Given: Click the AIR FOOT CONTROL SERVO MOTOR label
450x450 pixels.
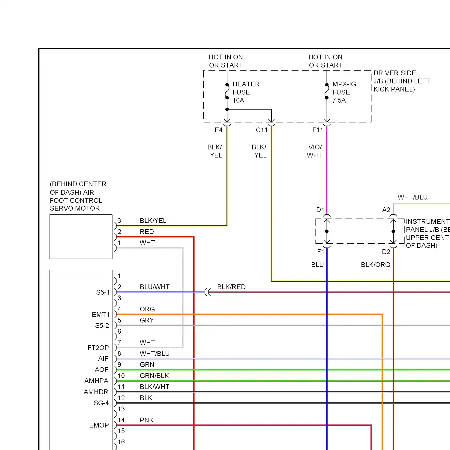Looking at the screenshot, I should point(78,196).
